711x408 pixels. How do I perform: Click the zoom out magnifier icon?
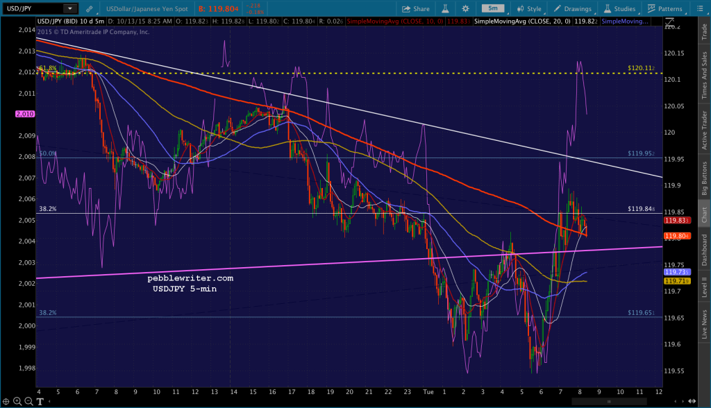(28, 401)
